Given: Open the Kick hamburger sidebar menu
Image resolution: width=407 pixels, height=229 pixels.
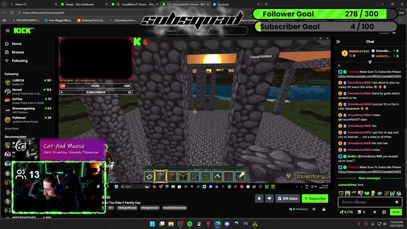Looking at the screenshot, I should [x=8, y=31].
